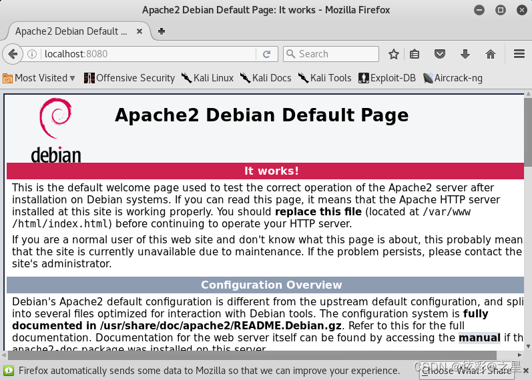Open the Downloads arrow icon
This screenshot has width=532, height=380.
465,54
